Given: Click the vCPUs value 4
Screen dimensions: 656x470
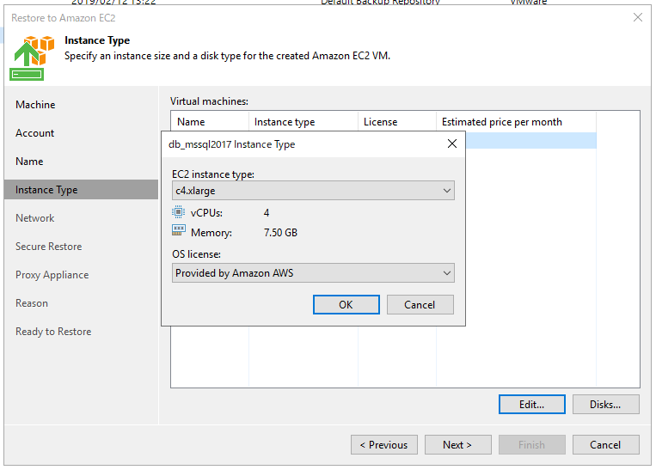Looking at the screenshot, I should [267, 213].
